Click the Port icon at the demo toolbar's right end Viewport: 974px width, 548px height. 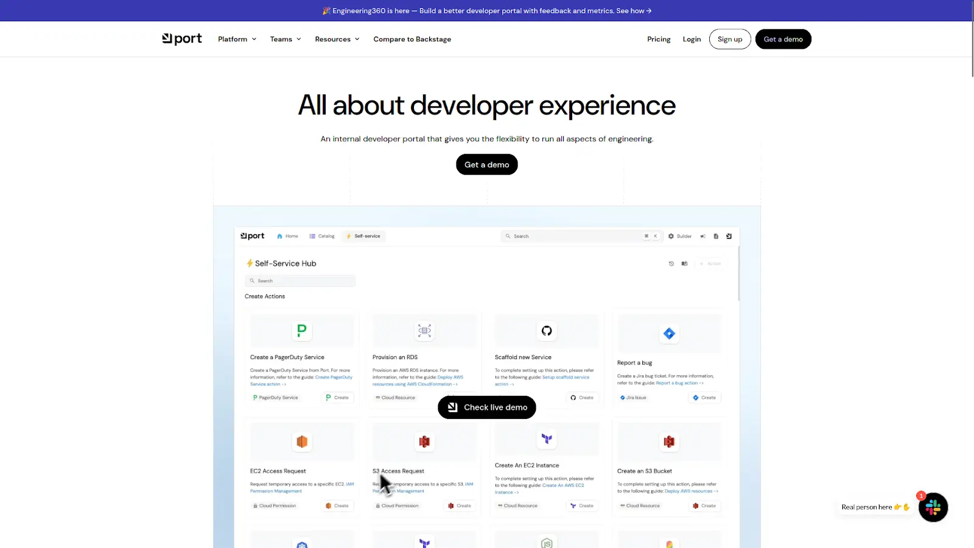point(729,236)
